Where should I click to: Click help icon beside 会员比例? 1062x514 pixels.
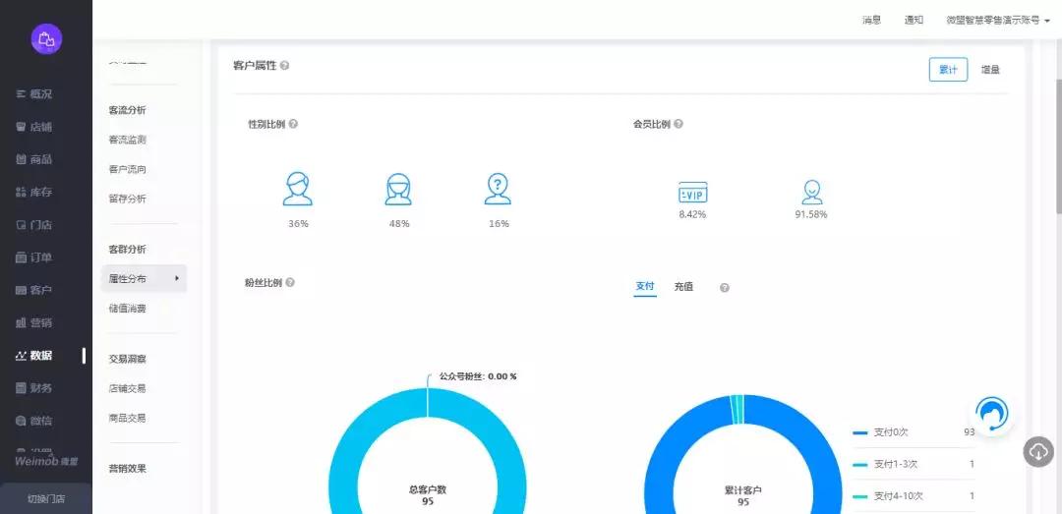pyautogui.click(x=678, y=125)
